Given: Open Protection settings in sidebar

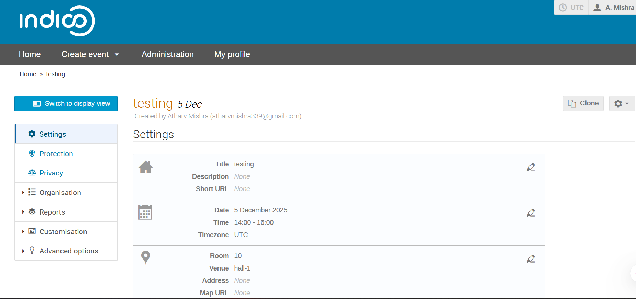Looking at the screenshot, I should point(56,154).
